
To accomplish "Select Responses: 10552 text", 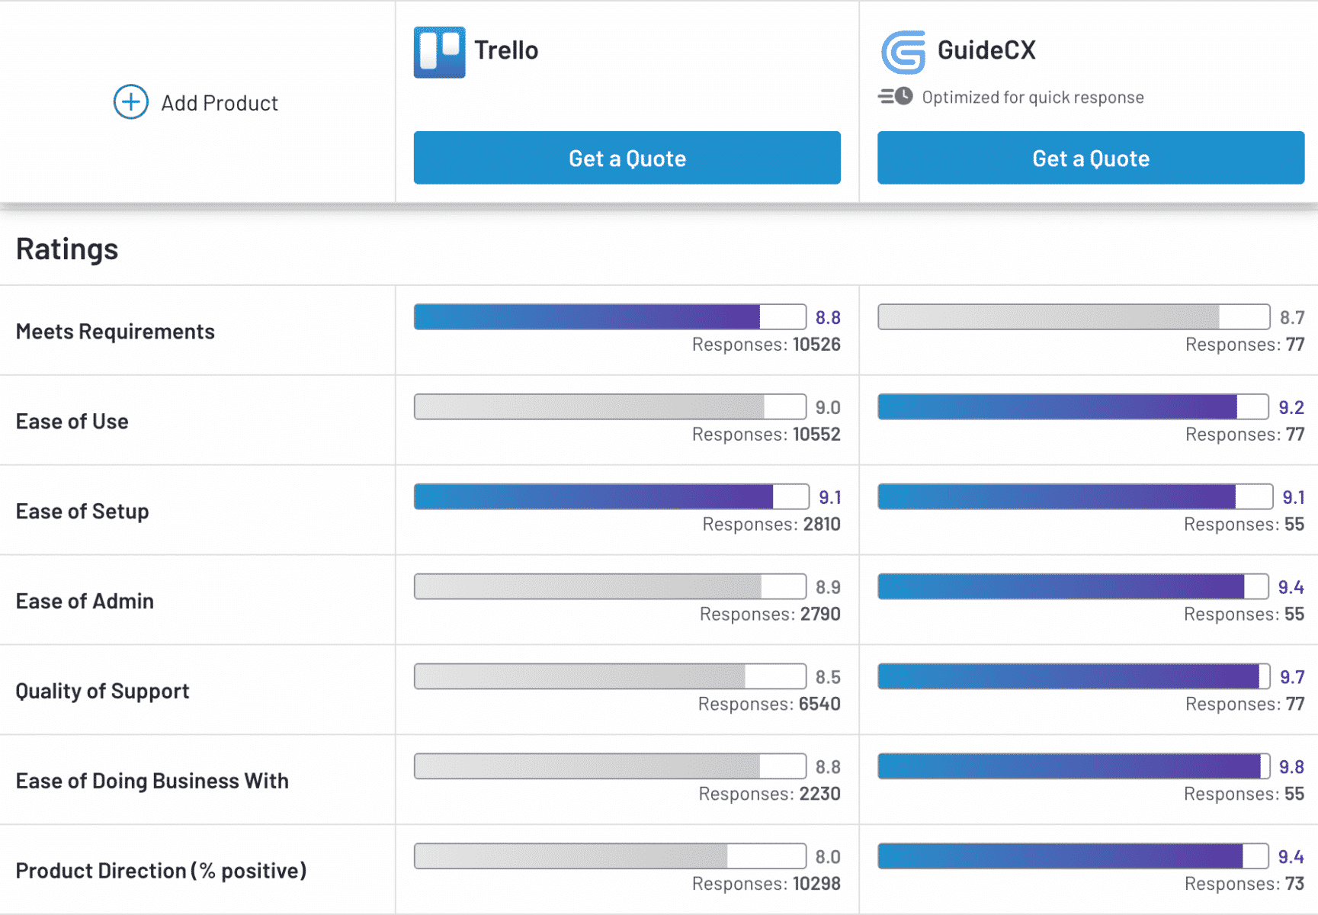I will tap(766, 435).
